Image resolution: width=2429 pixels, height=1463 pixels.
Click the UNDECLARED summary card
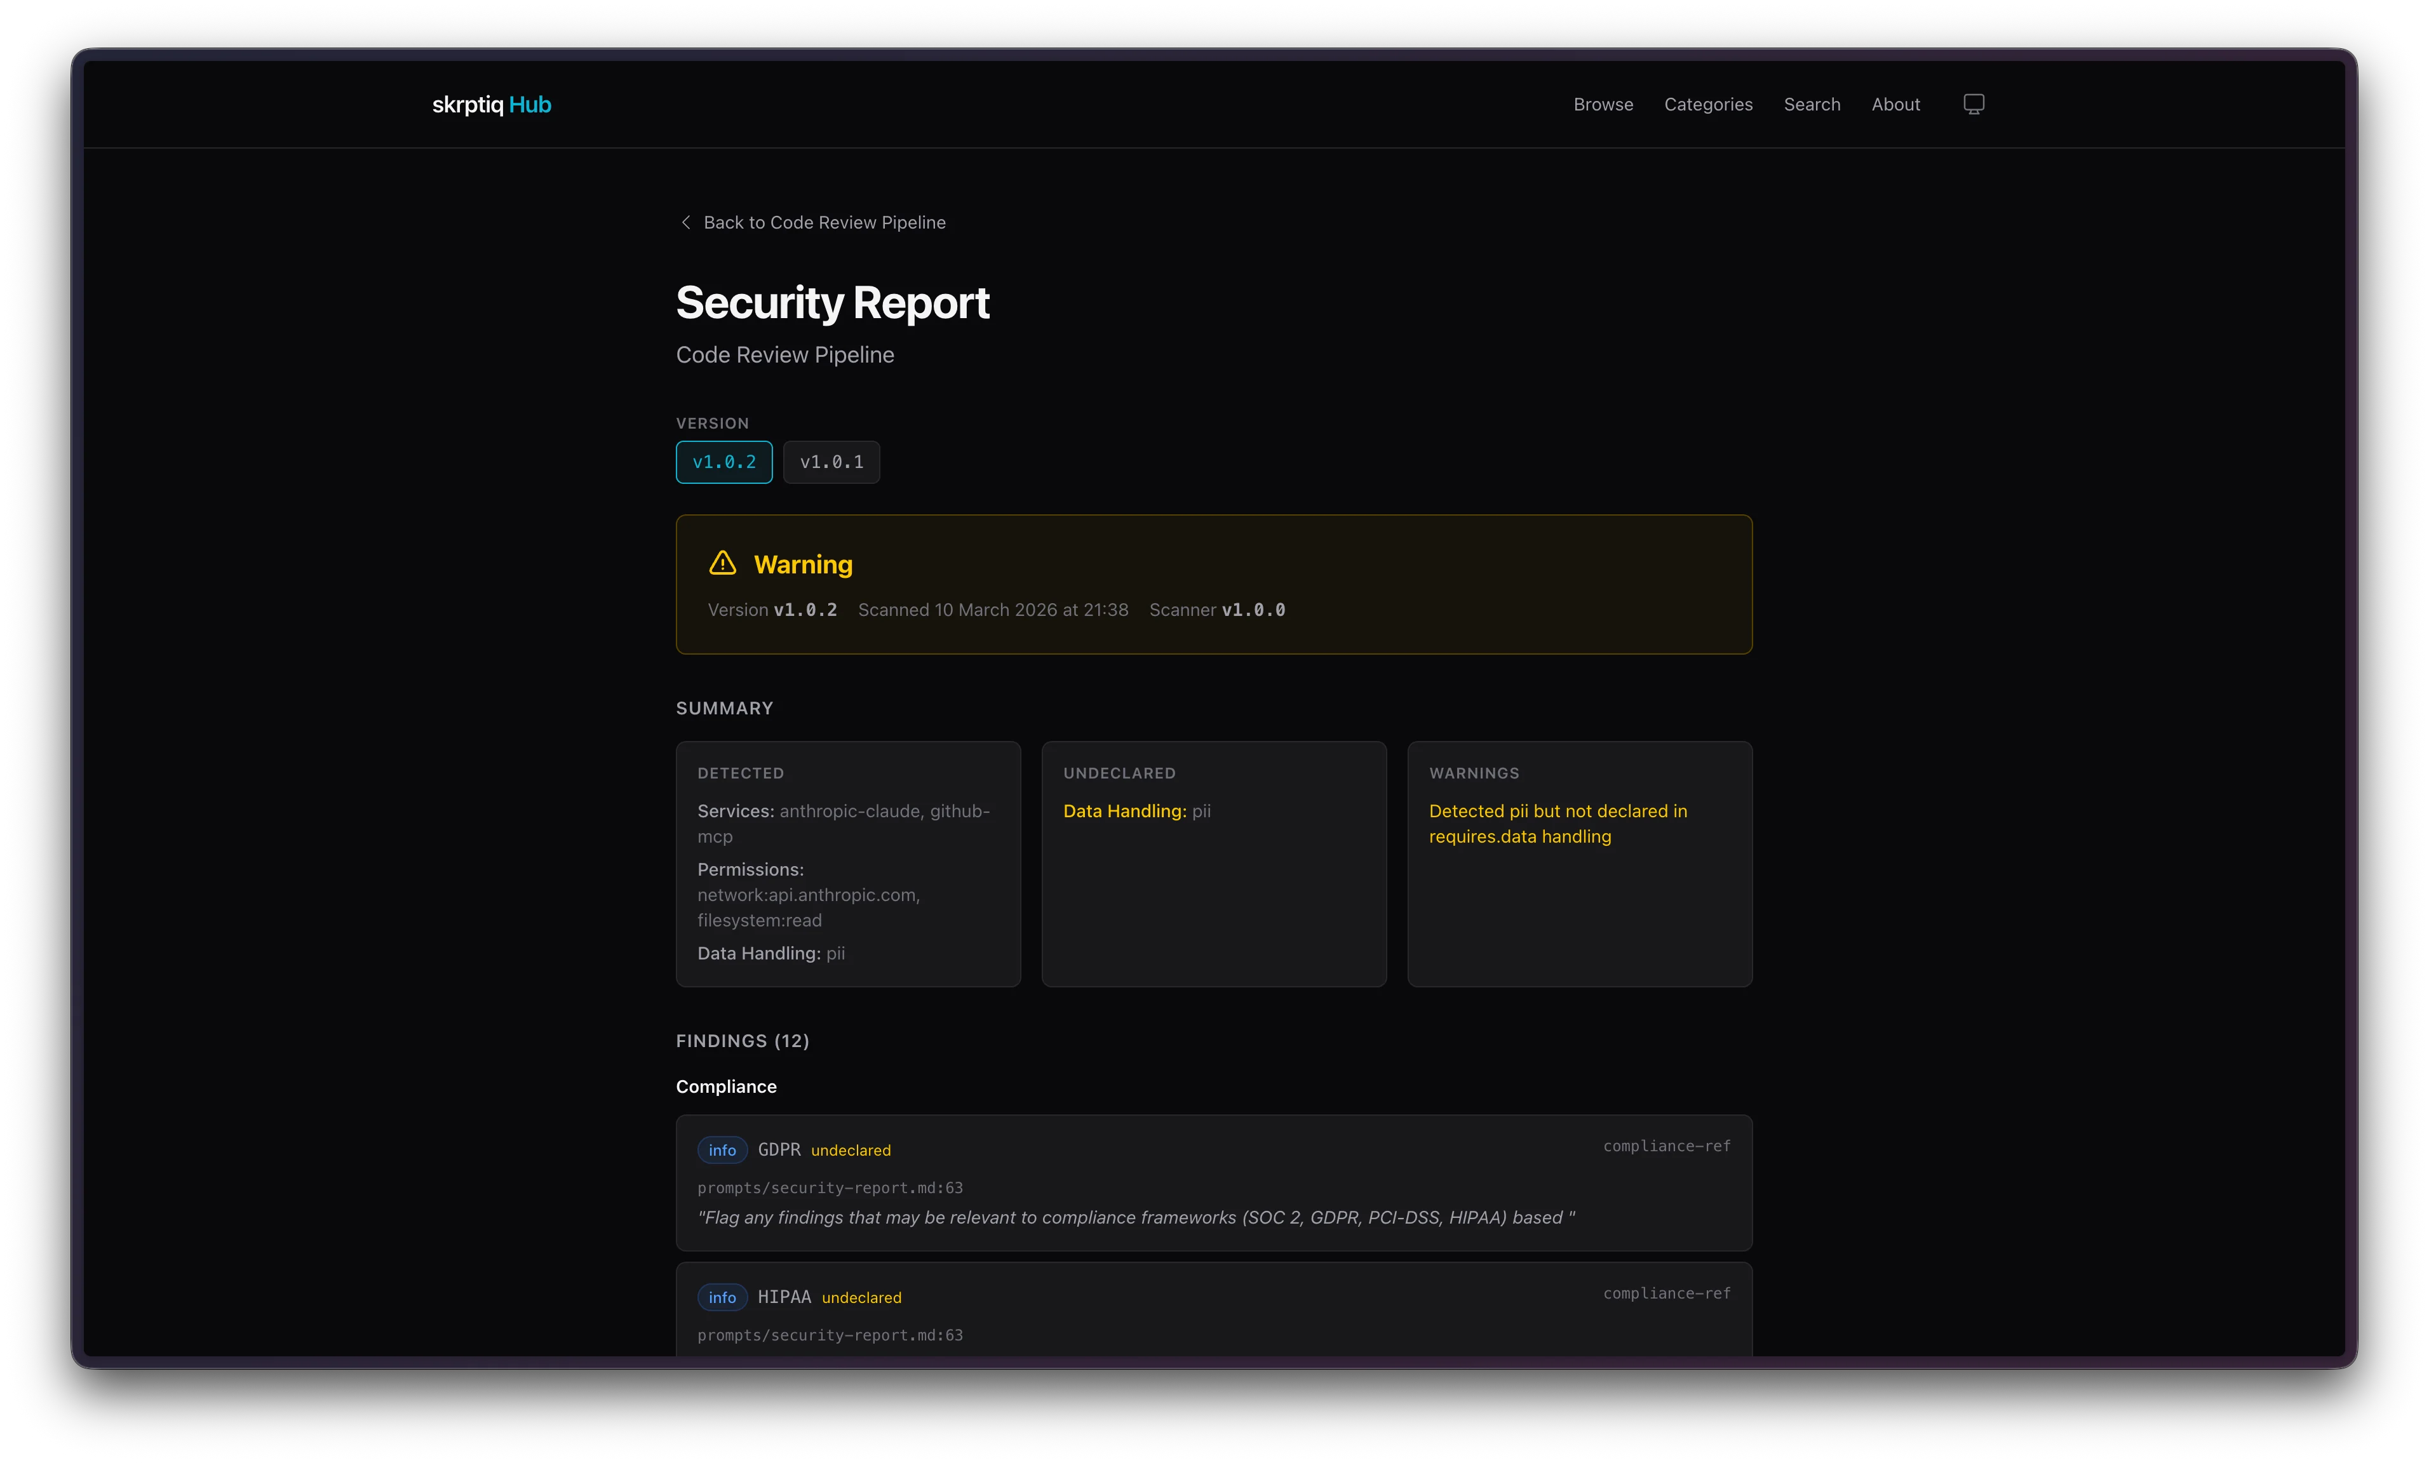pyautogui.click(x=1213, y=864)
